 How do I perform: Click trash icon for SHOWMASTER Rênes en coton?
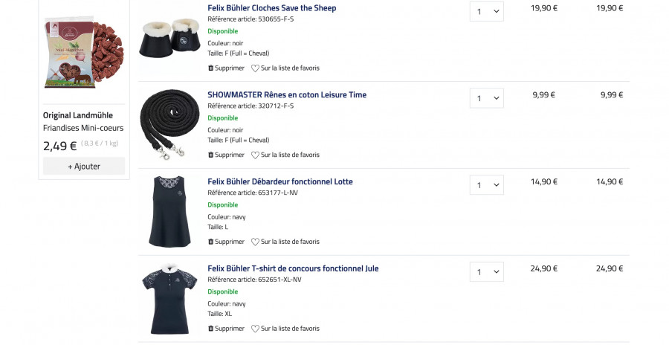(x=211, y=155)
